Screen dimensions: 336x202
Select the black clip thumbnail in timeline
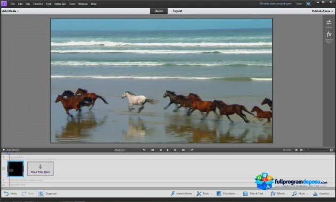(15, 168)
